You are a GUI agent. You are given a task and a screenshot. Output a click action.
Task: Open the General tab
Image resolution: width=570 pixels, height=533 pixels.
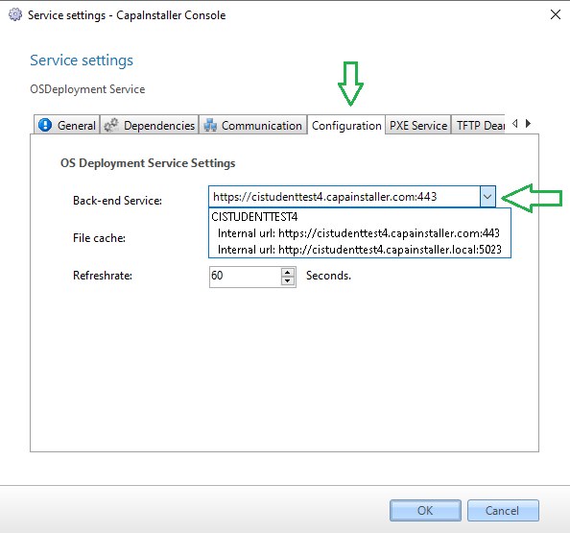(x=67, y=125)
